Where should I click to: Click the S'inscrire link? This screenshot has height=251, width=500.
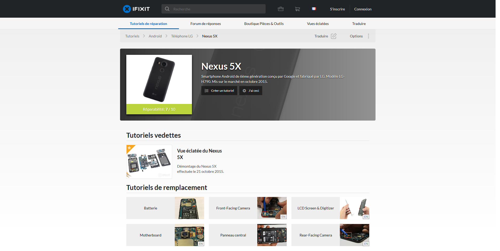click(x=337, y=9)
